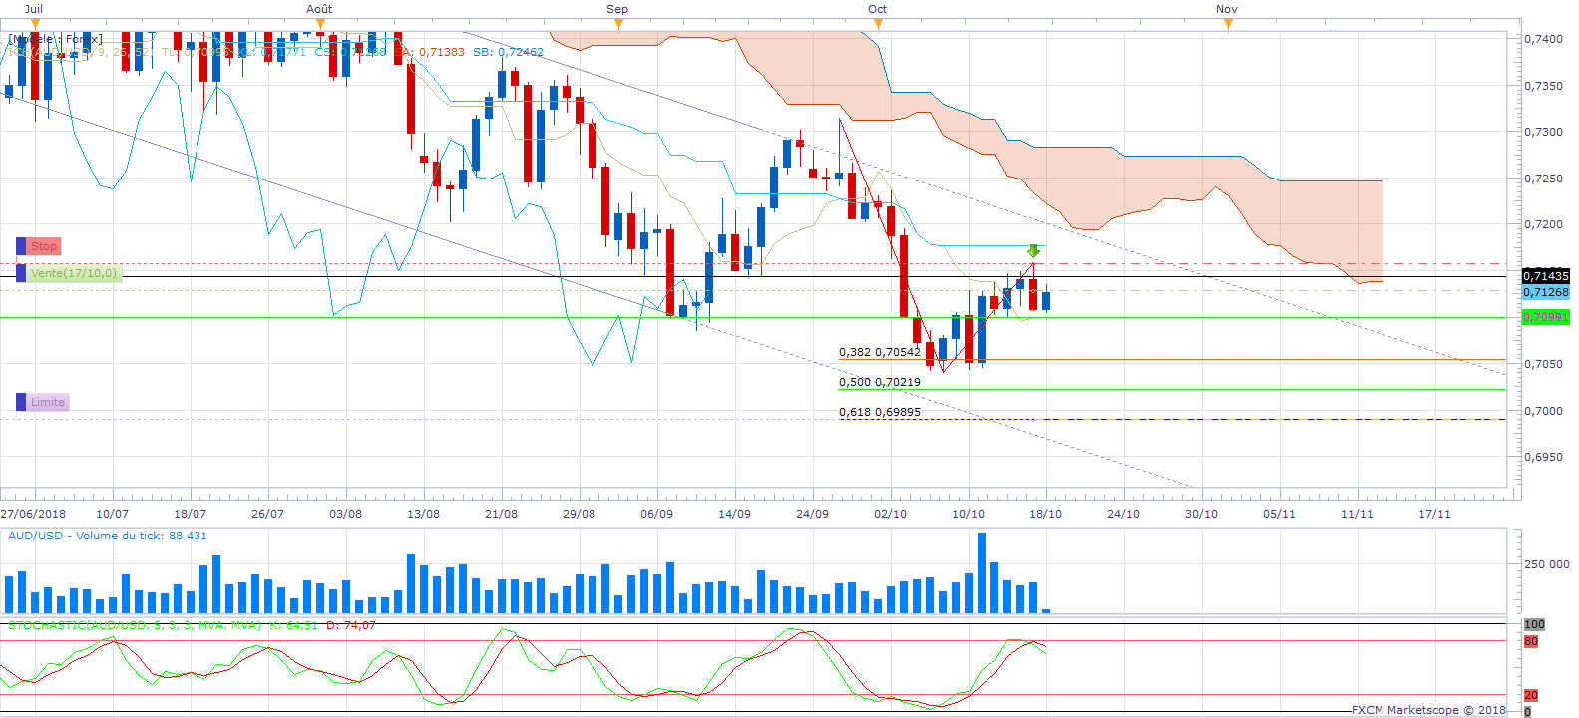The image size is (1579, 718).
Task: Click the orange triangle marker under Nov
Action: (1228, 24)
